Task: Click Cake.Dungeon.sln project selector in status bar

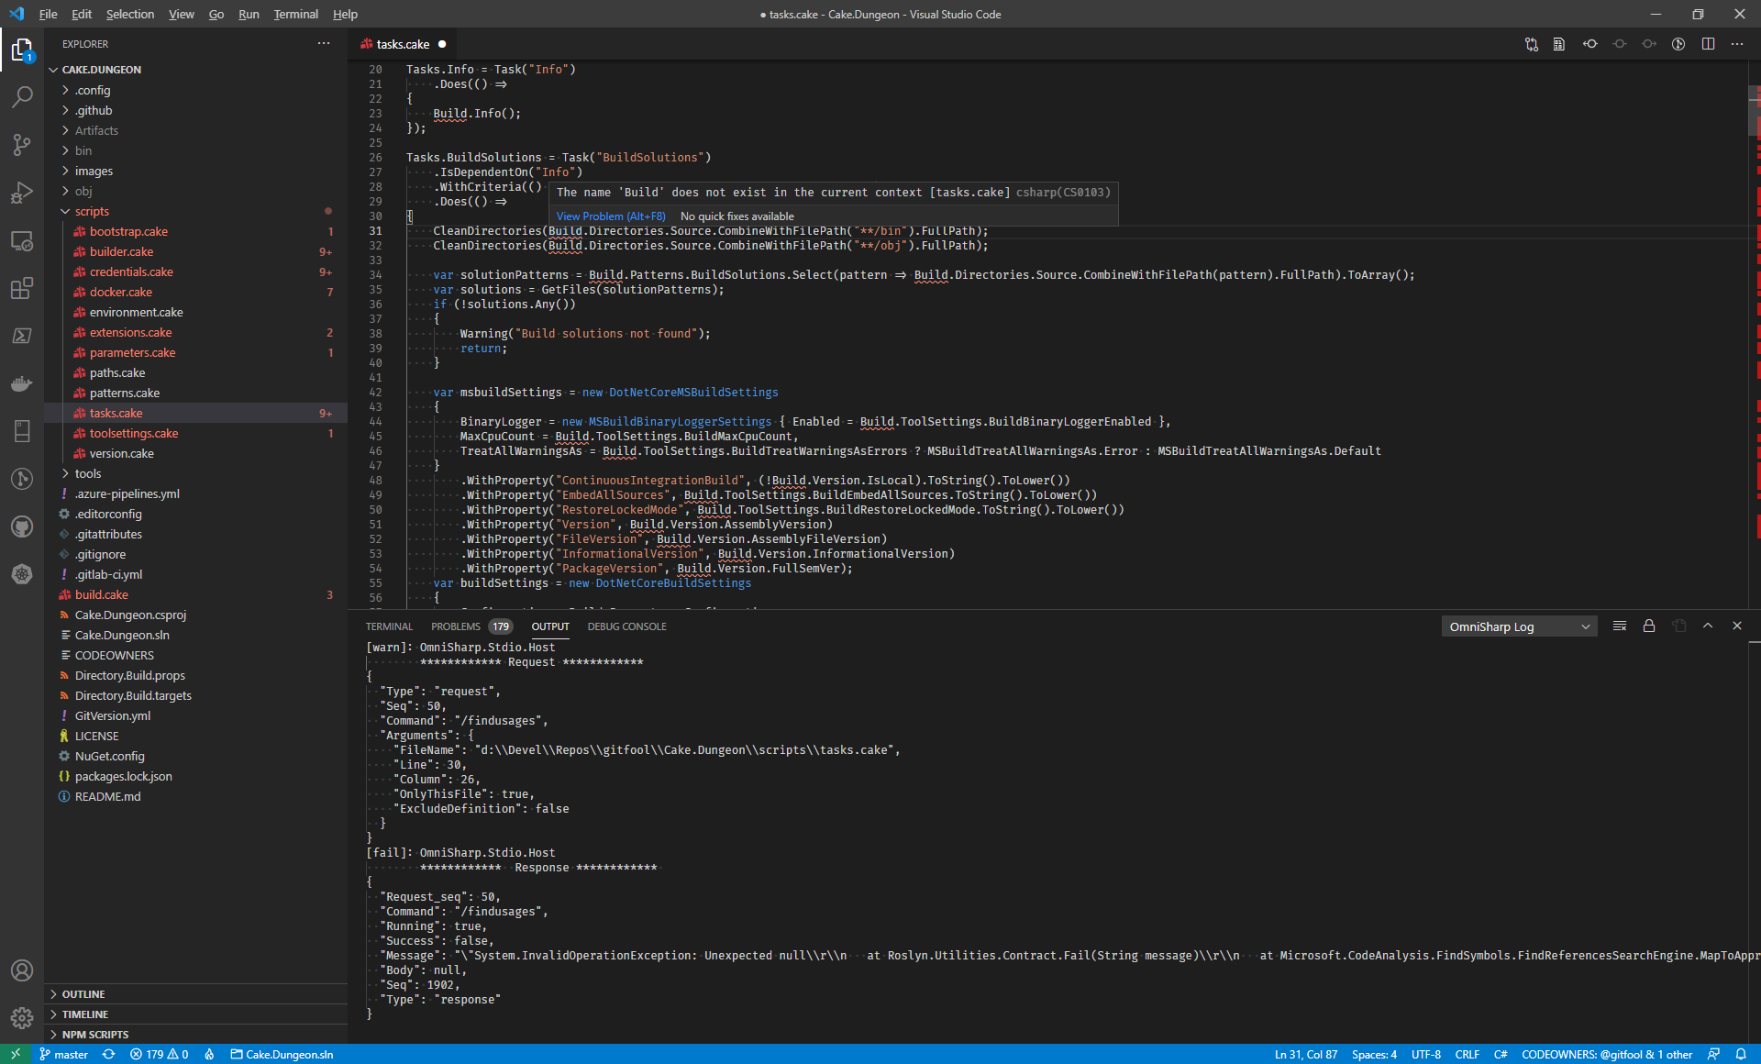Action: [282, 1054]
